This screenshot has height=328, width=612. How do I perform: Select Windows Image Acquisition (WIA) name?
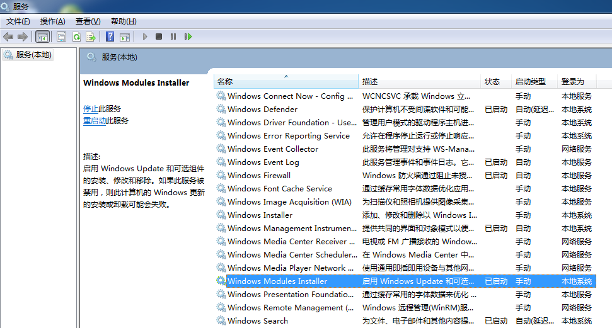(x=289, y=202)
